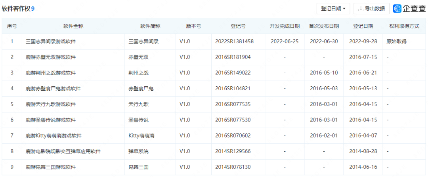The image size is (428, 177).
Task: Click short name 赤壁无双
Action: [138, 57]
